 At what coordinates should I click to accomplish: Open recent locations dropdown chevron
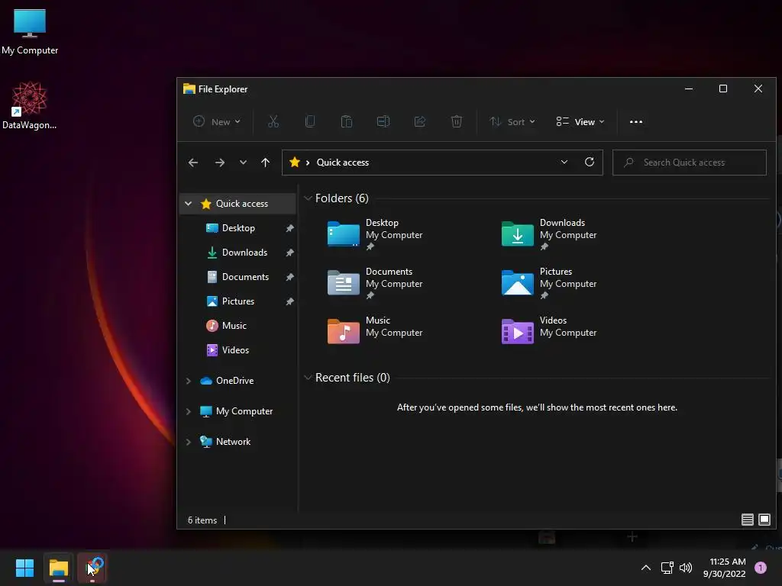point(243,163)
